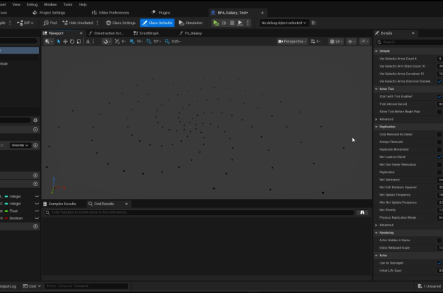Click the gear icon beside My Blueprint search
Viewport: 443px width, 293px height.
click(x=35, y=120)
